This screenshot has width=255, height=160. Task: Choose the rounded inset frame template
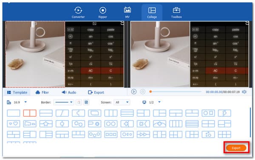click(x=95, y=113)
